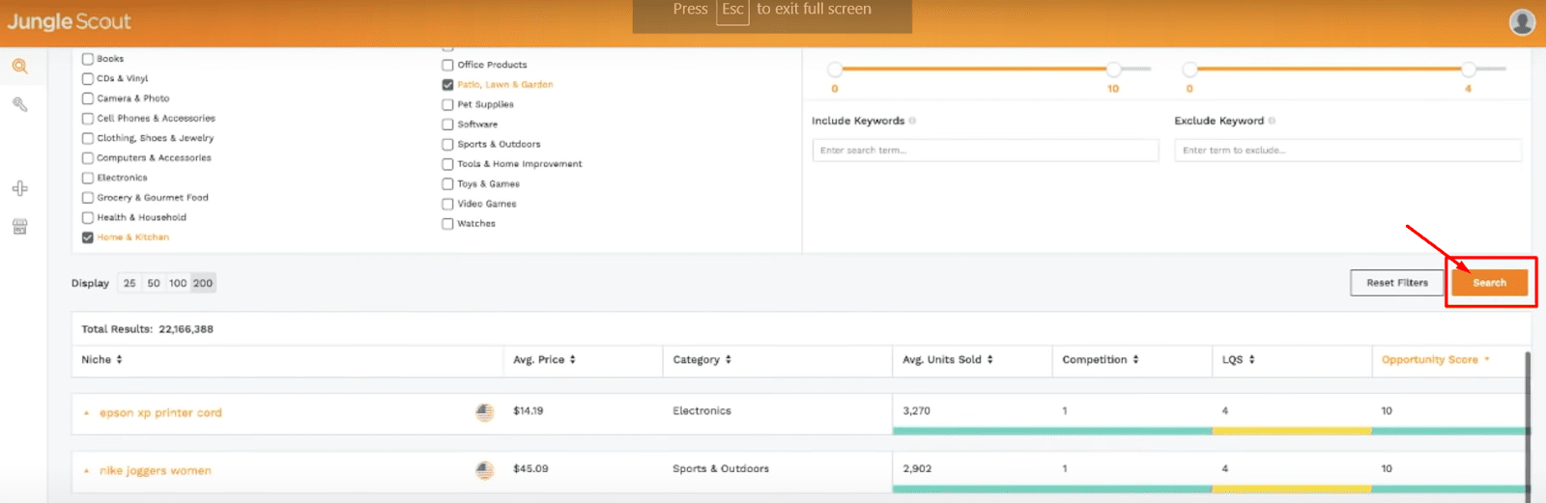Focus the Exclude Keyword input field
Image resolution: width=1546 pixels, height=503 pixels.
[x=1347, y=151]
